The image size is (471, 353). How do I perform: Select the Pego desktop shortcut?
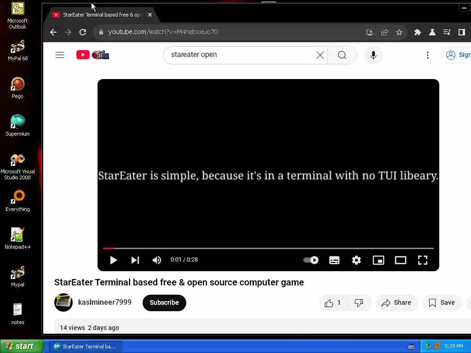18,88
